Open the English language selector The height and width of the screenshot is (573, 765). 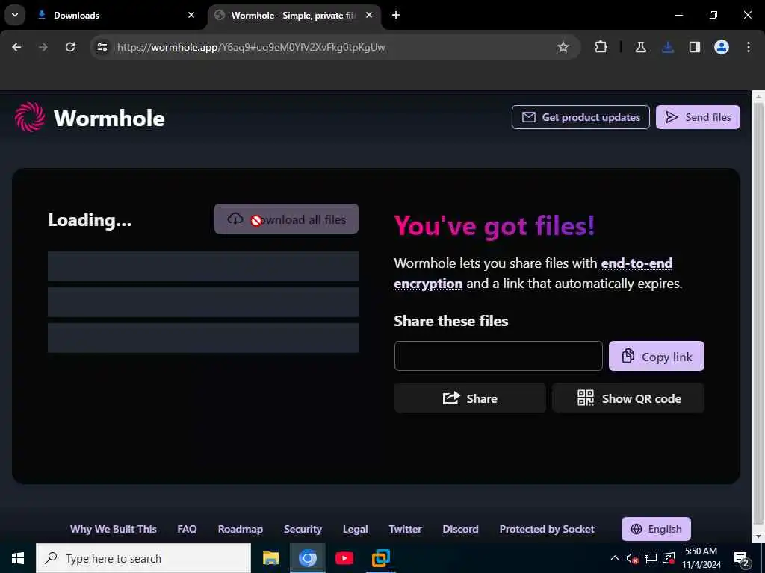[656, 529]
